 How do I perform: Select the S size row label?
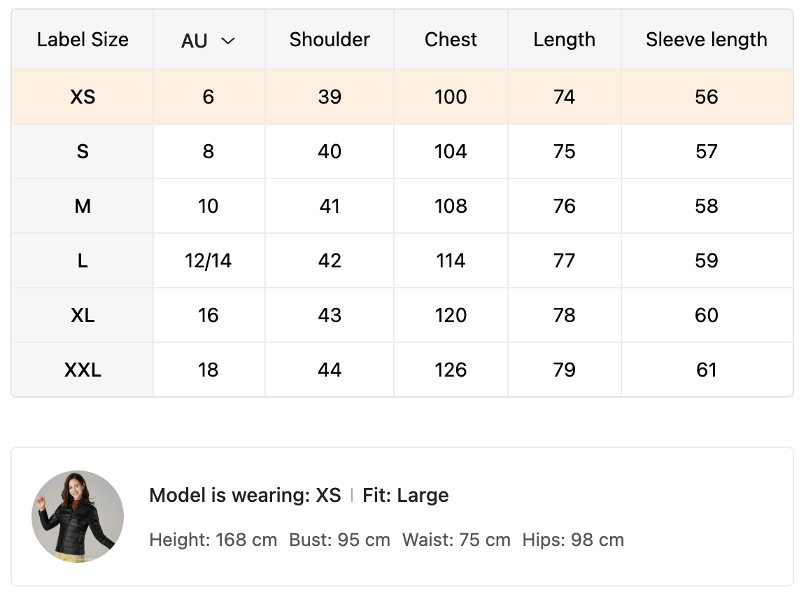click(83, 151)
